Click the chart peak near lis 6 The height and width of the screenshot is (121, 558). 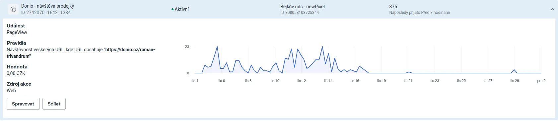pyautogui.click(x=217, y=47)
